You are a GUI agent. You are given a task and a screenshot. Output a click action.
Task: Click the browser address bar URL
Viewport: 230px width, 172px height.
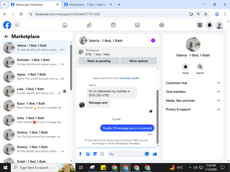click(x=68, y=14)
